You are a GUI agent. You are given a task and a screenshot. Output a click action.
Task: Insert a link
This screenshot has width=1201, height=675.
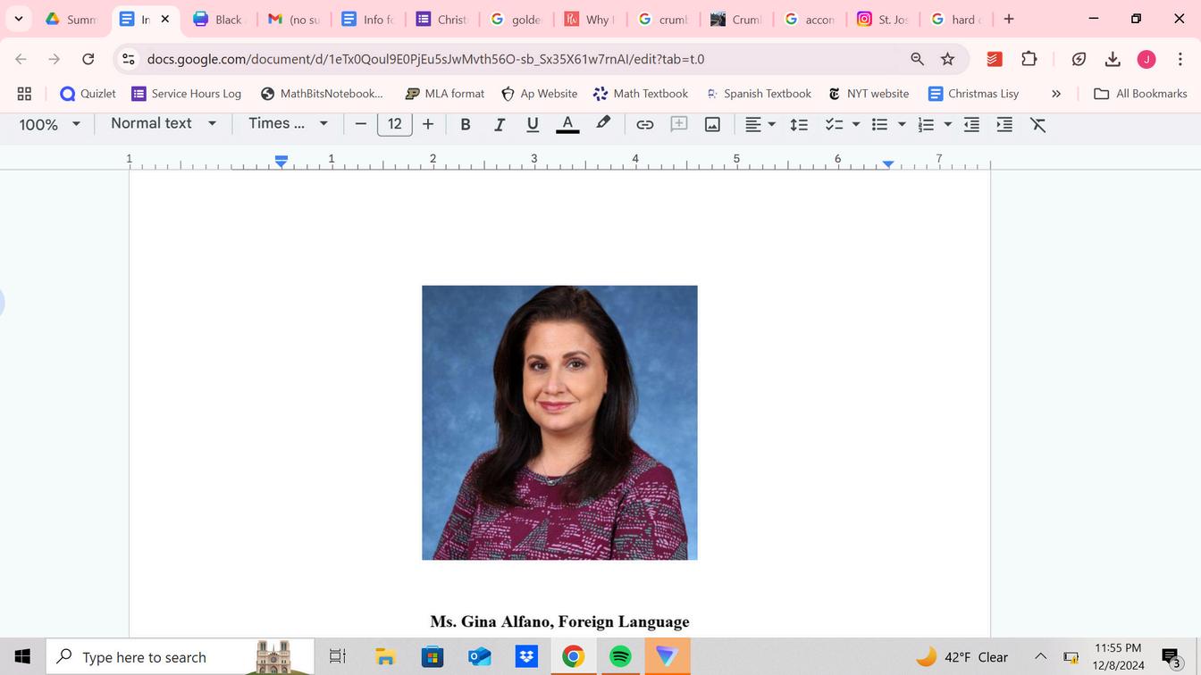(644, 124)
